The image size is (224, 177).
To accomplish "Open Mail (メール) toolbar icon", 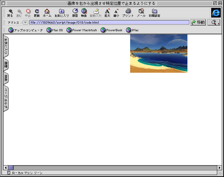I will tap(141, 13).
